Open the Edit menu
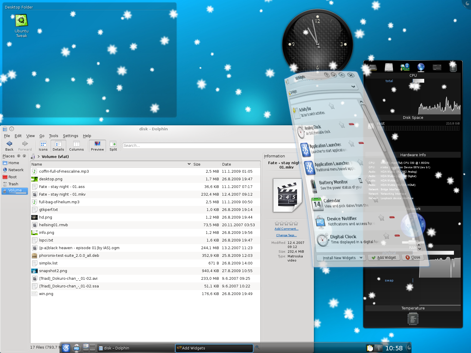Image resolution: width=471 pixels, height=353 pixels. (x=18, y=136)
